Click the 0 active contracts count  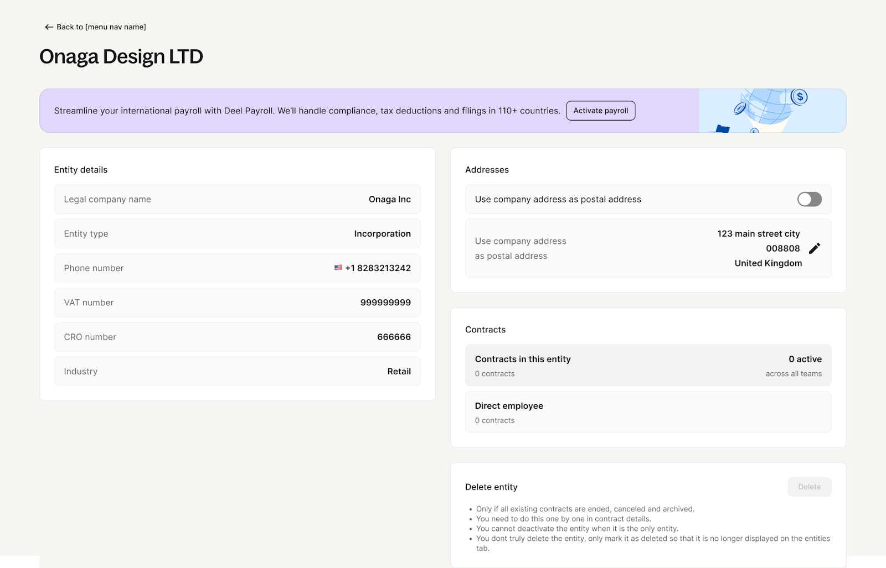pos(805,359)
